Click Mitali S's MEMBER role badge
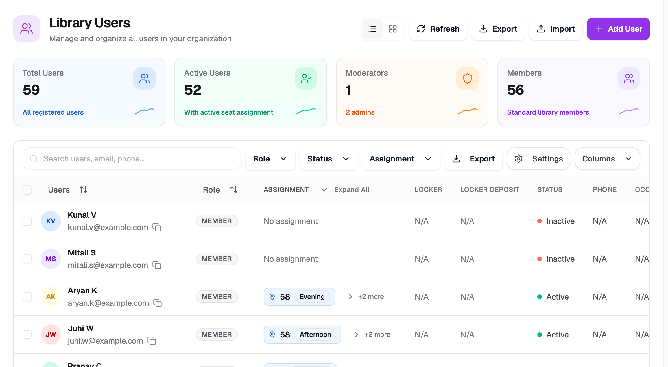The height and width of the screenshot is (367, 668). tap(217, 259)
